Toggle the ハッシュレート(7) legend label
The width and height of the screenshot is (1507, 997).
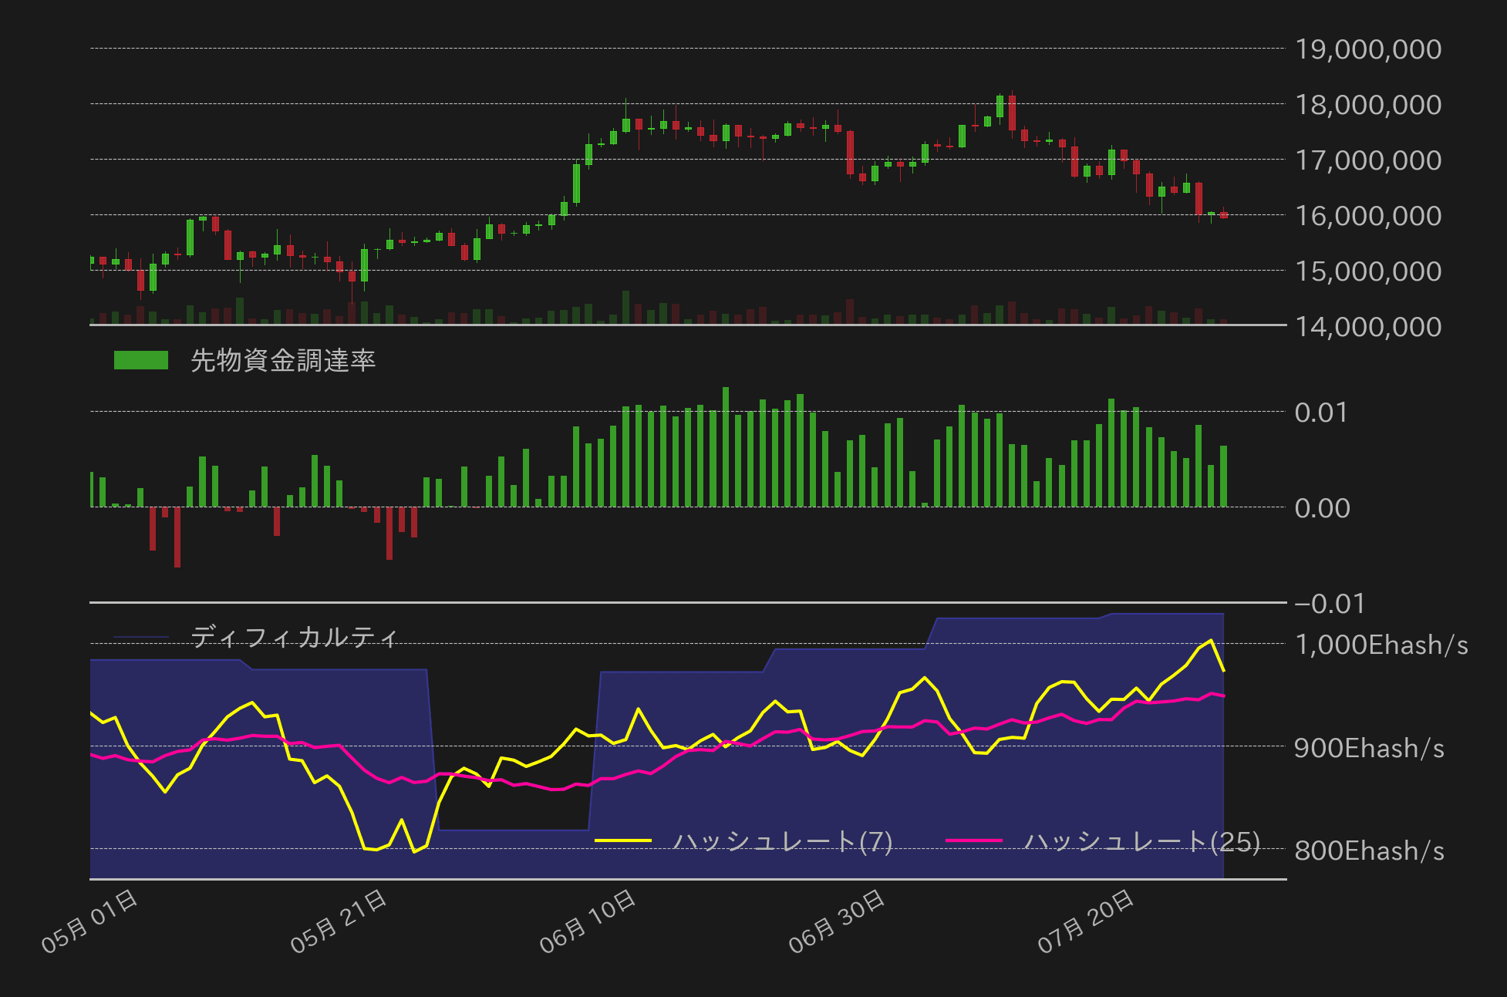pyautogui.click(x=782, y=841)
